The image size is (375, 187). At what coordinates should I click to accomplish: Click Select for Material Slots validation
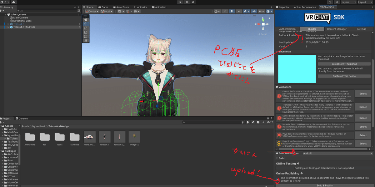[x=363, y=127]
